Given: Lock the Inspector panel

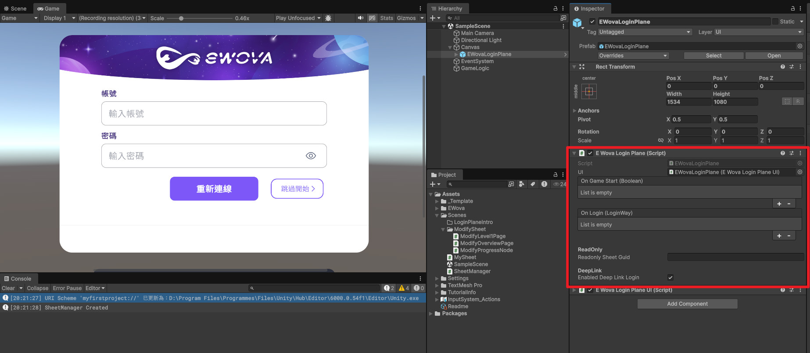Looking at the screenshot, I should [793, 8].
